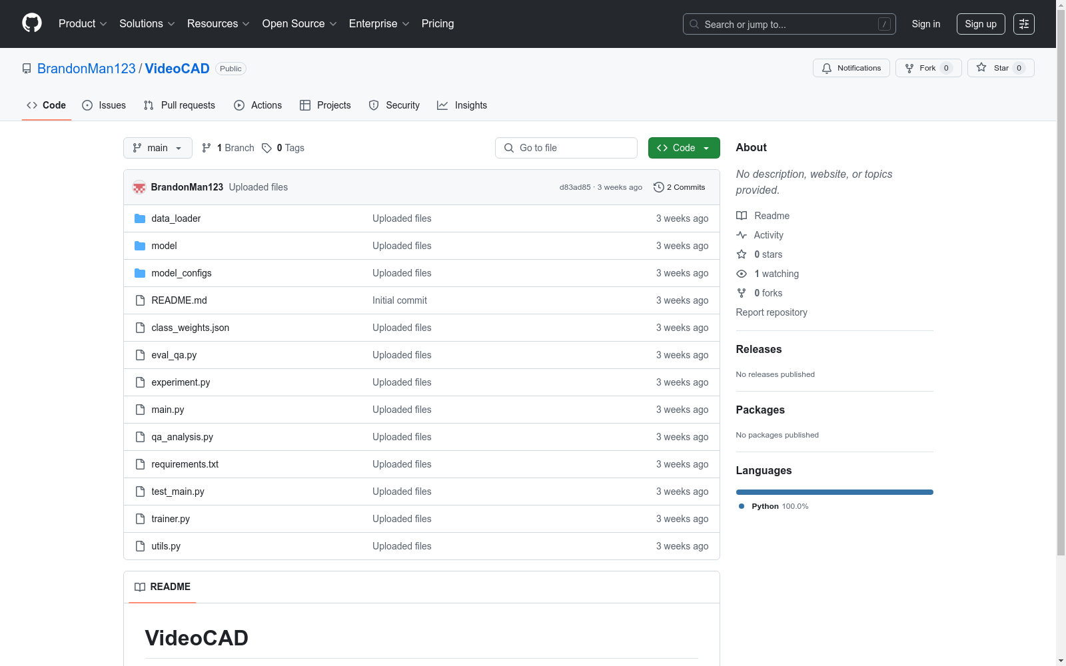Expand the Solutions menu
Screen dimensions: 1066x666
tap(147, 24)
